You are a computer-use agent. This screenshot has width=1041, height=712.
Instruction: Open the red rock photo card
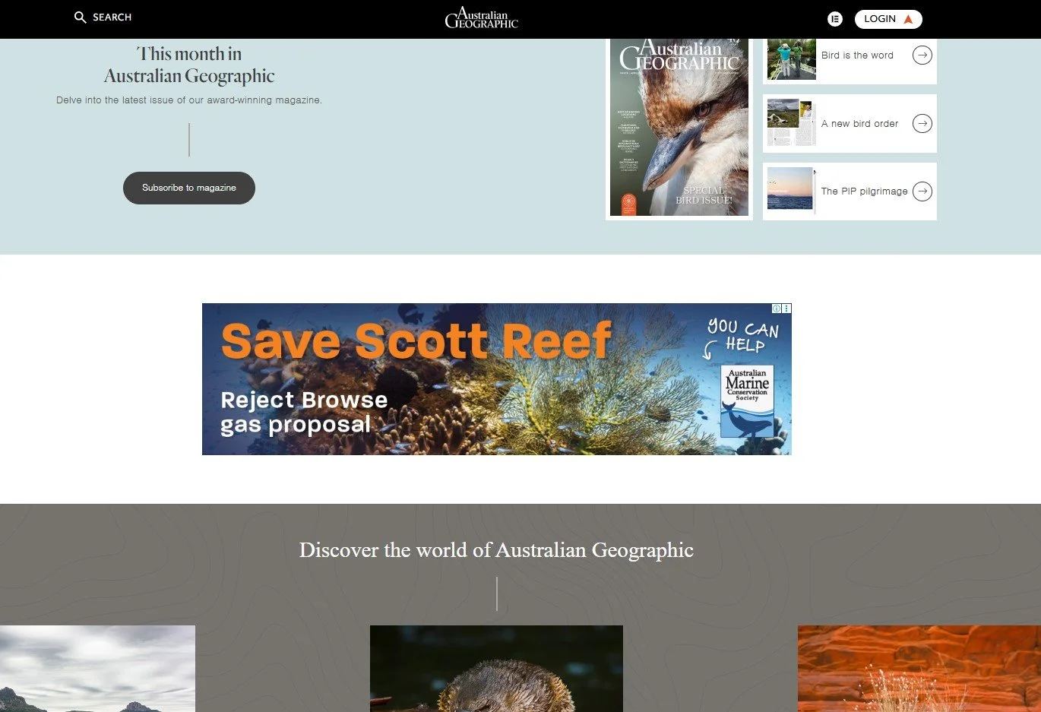tap(919, 669)
